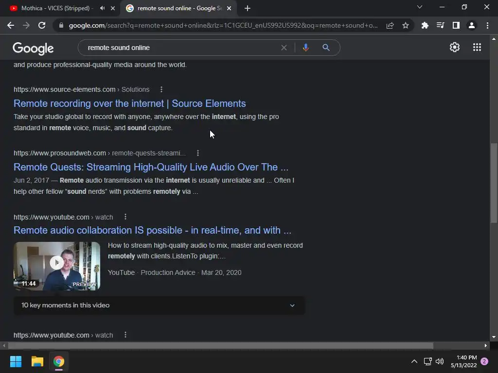This screenshot has width=498, height=373.
Task: Click the horizontal scrollbar thumb
Action: tap(221, 345)
